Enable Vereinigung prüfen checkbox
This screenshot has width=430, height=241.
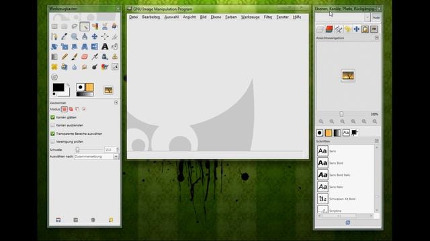click(52, 141)
